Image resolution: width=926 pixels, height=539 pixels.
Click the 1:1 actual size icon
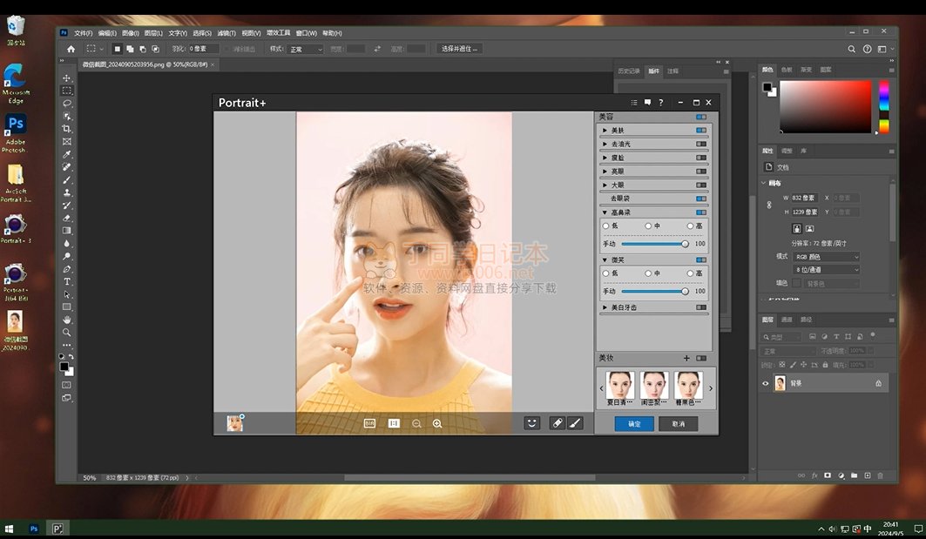pyautogui.click(x=394, y=423)
